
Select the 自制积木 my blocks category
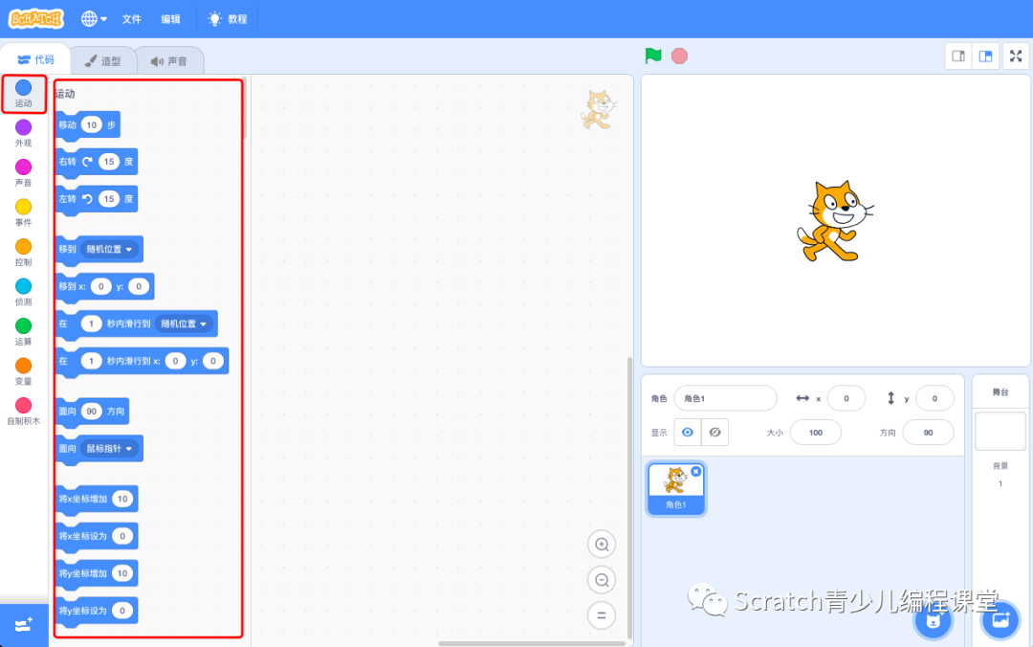tap(23, 412)
